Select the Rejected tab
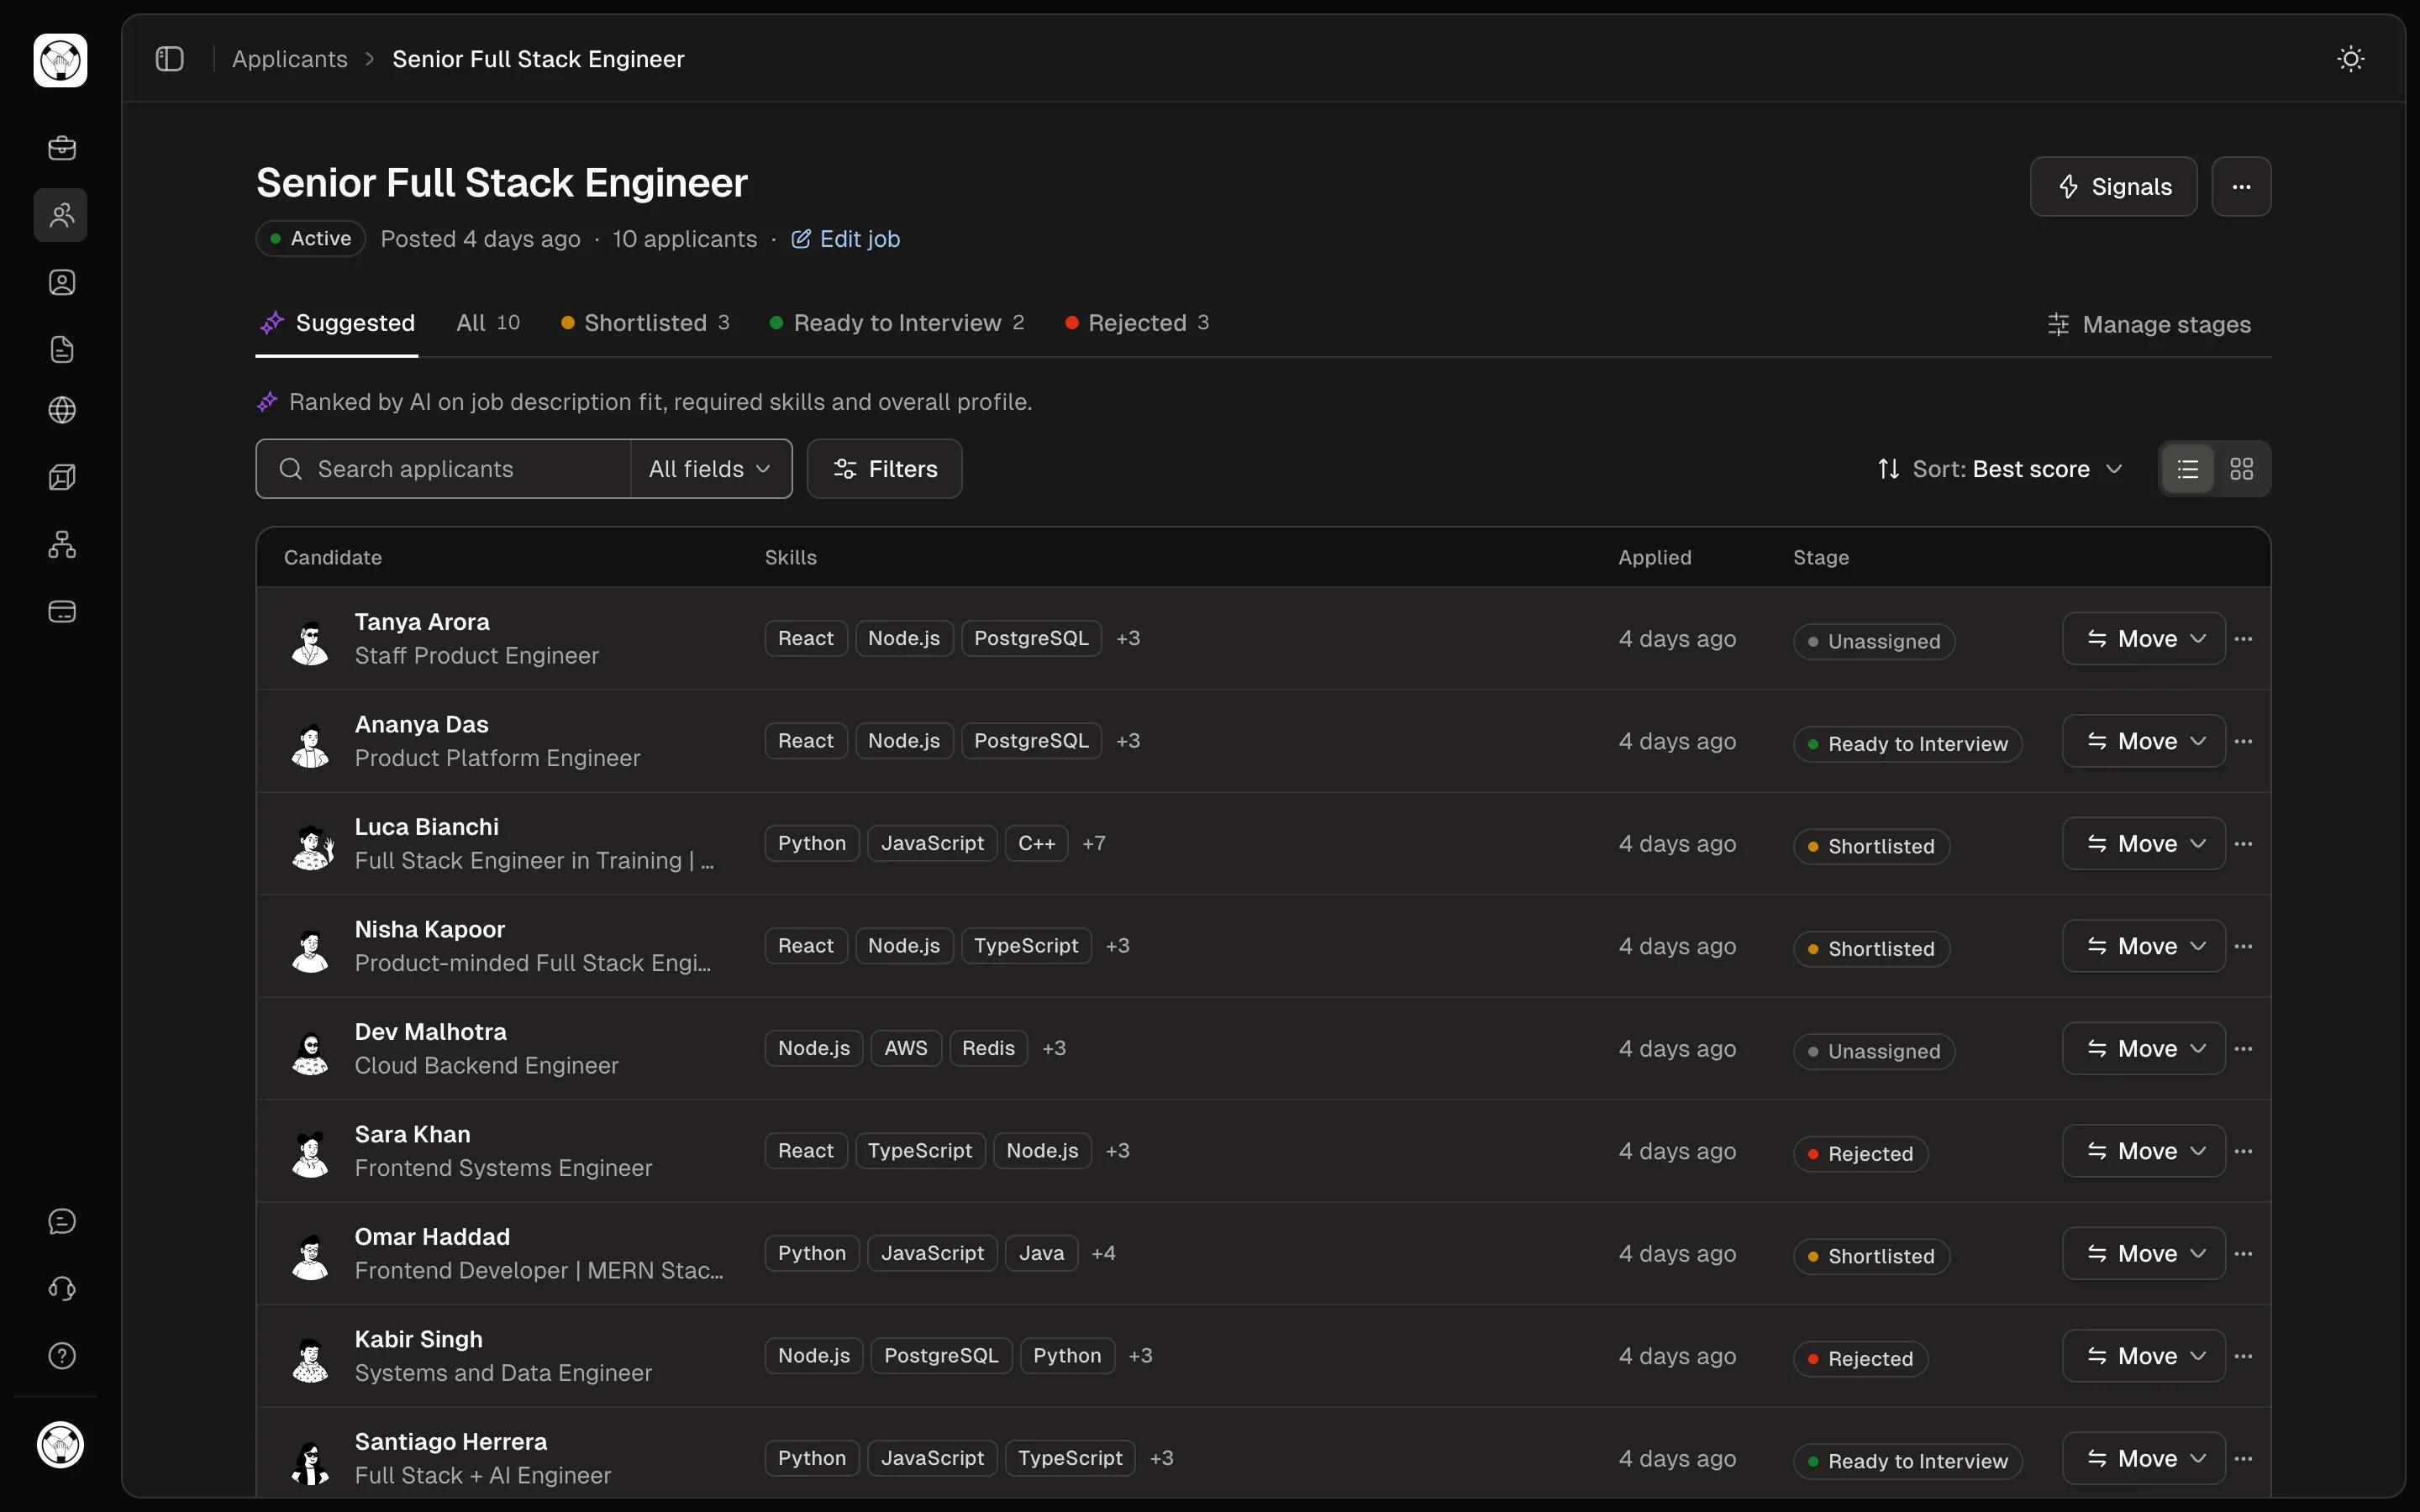Image resolution: width=2420 pixels, height=1512 pixels. (1137, 323)
